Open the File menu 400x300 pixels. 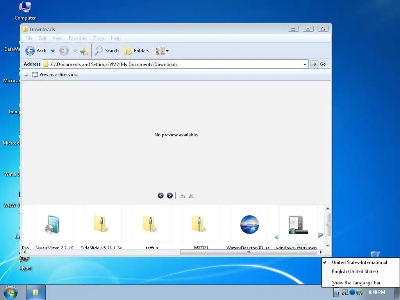(x=29, y=38)
